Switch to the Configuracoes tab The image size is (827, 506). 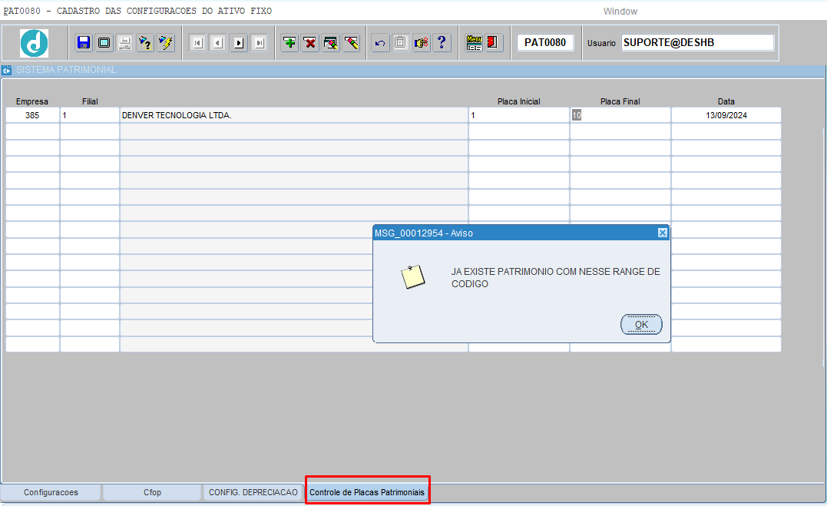51,492
